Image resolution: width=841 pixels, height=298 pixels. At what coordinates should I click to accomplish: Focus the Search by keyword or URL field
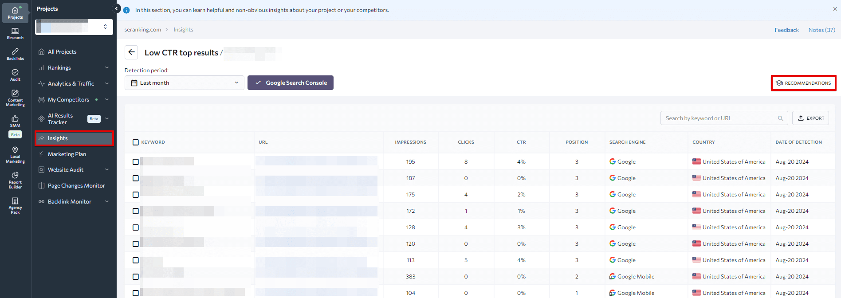(724, 118)
